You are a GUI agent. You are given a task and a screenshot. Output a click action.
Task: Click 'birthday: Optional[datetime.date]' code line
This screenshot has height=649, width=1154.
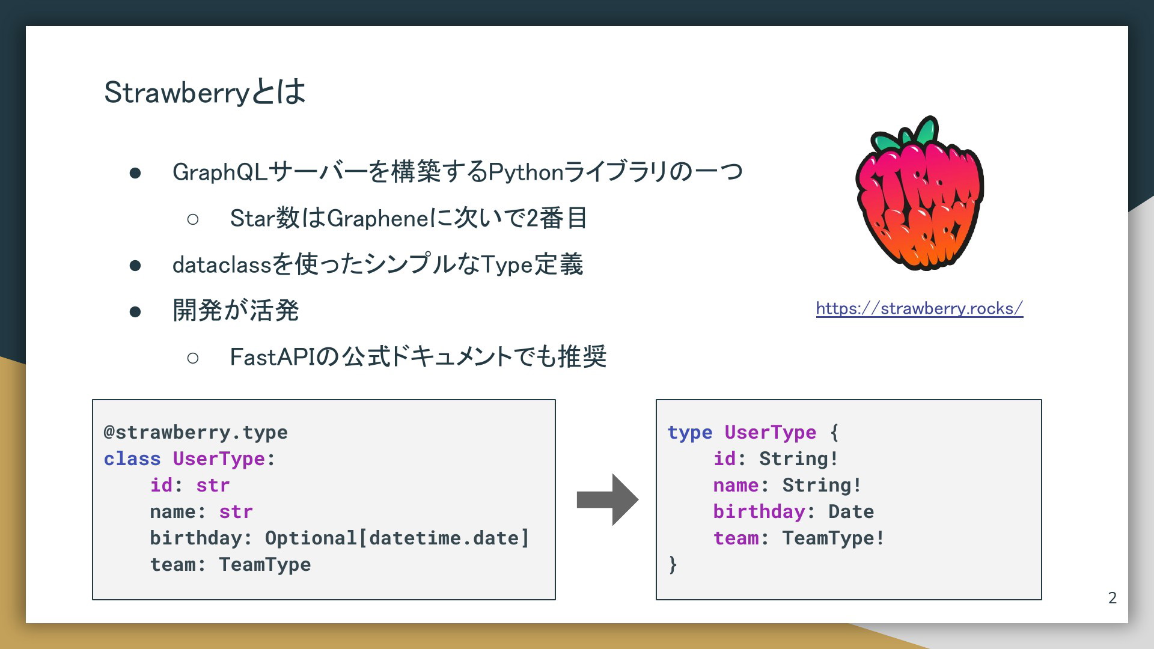(340, 538)
